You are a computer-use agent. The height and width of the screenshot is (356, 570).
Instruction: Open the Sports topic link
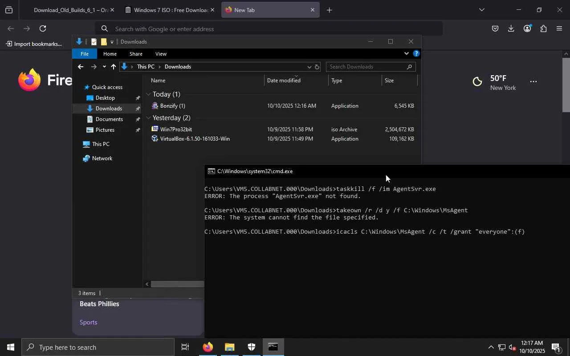pyautogui.click(x=88, y=322)
